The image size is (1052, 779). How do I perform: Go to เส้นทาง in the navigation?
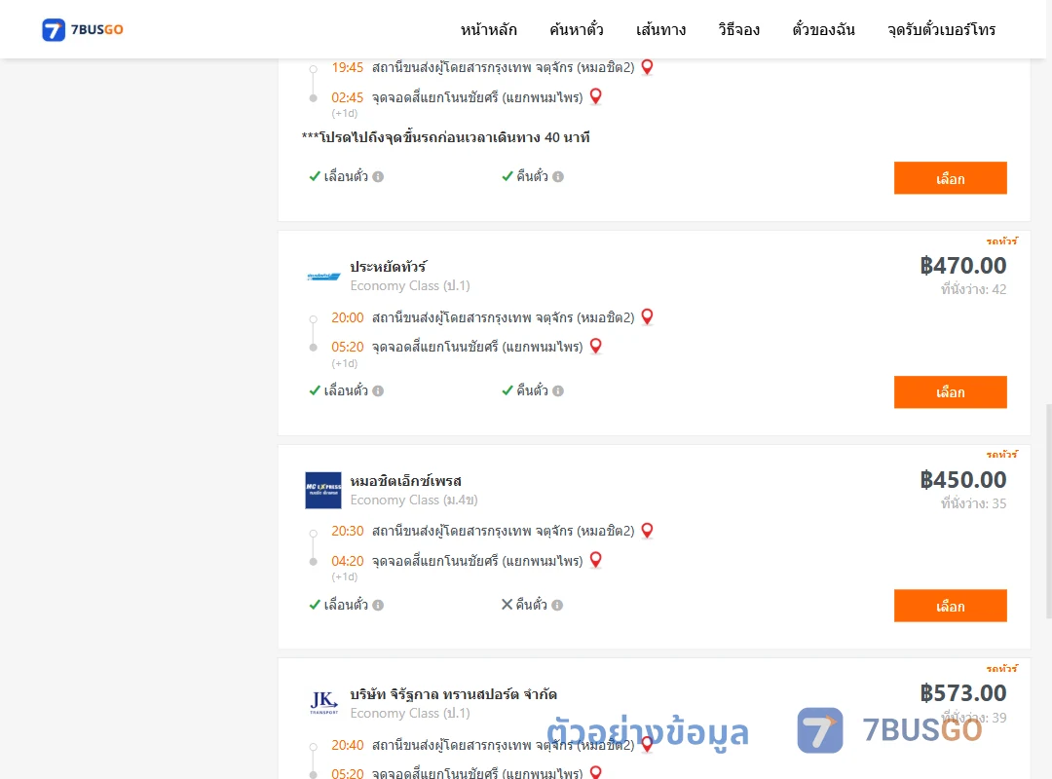pyautogui.click(x=660, y=29)
